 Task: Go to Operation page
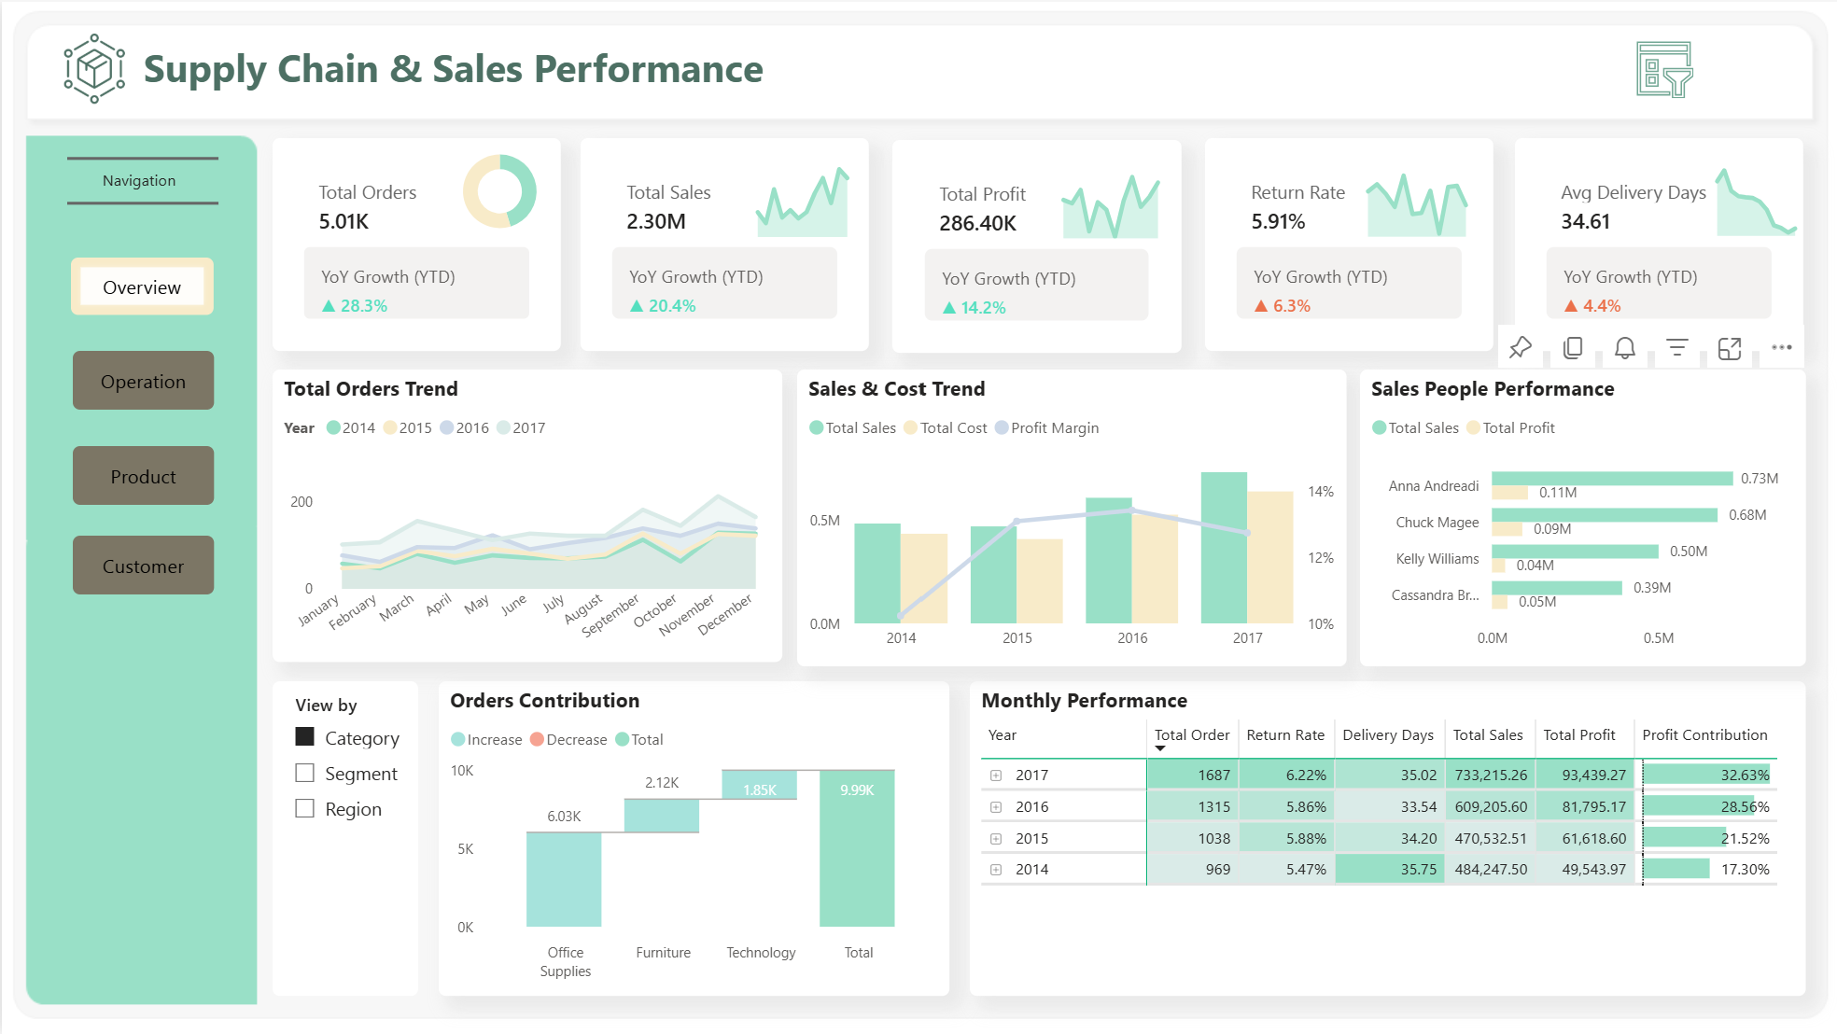143,381
